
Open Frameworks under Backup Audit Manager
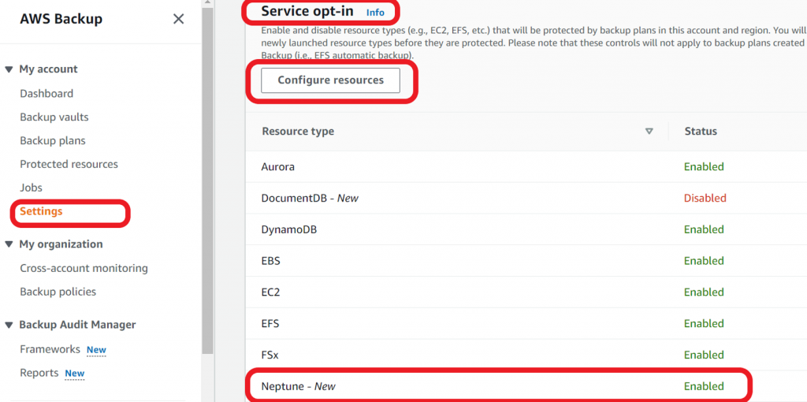click(x=50, y=349)
